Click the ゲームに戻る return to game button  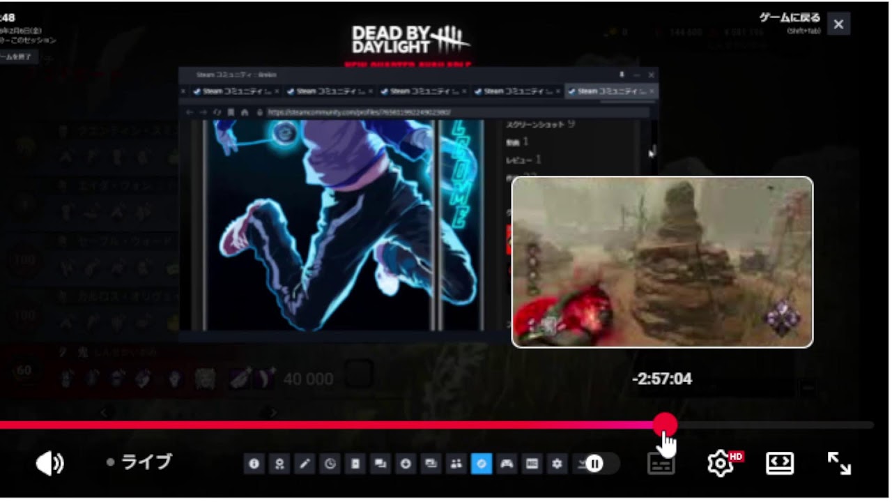tap(790, 17)
